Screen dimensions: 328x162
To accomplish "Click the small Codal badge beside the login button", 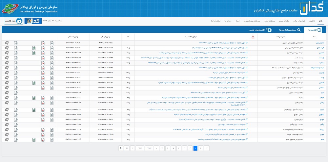I will point(33,21).
